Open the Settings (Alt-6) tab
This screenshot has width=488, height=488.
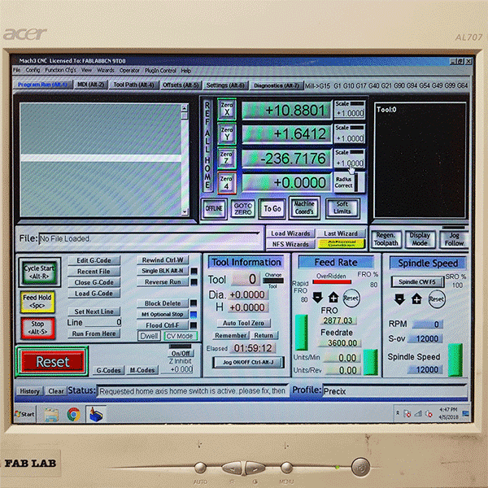[225, 85]
